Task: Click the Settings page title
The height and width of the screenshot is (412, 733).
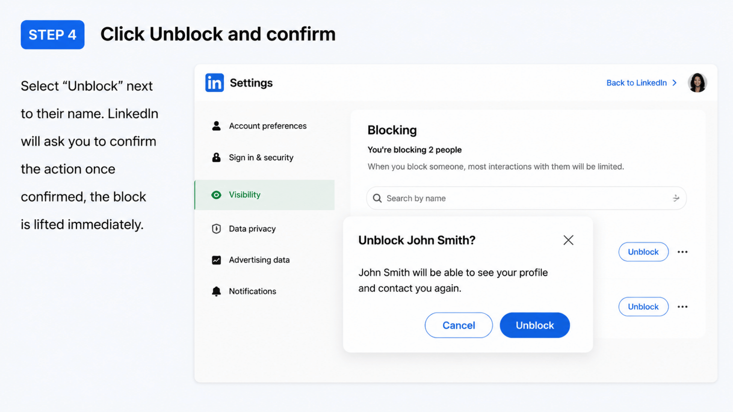Action: (251, 83)
